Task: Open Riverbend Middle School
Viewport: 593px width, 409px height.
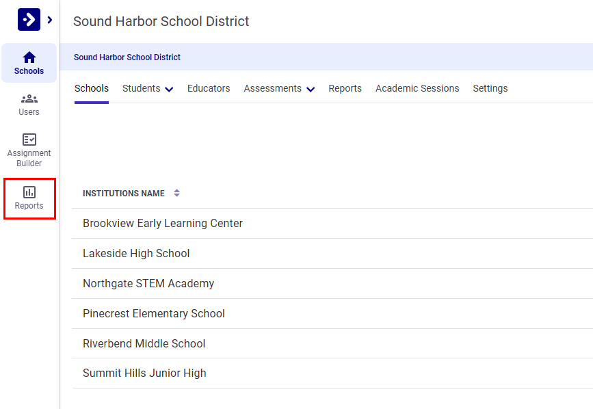Action: (x=144, y=343)
